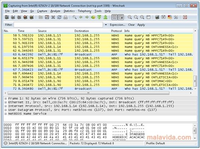Start a new live capture icon
The height and width of the screenshot is (149, 200).
pos(19,17)
